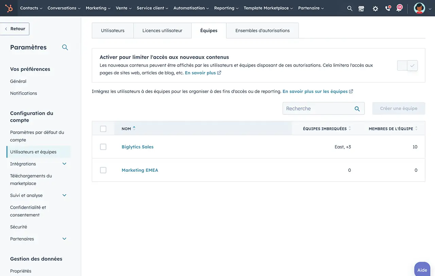This screenshot has height=276, width=435.
Task: Open the marketplace storefront icon
Action: (361, 8)
